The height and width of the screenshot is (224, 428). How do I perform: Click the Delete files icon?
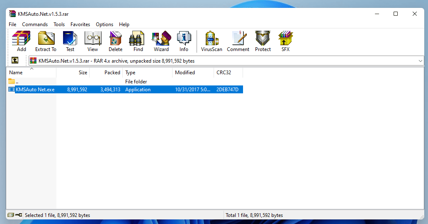click(115, 41)
